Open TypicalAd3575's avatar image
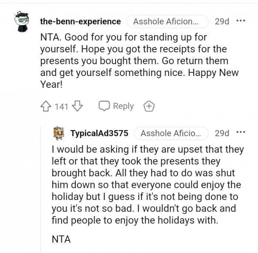Viewport: 258px width, 253px height. [x=60, y=133]
